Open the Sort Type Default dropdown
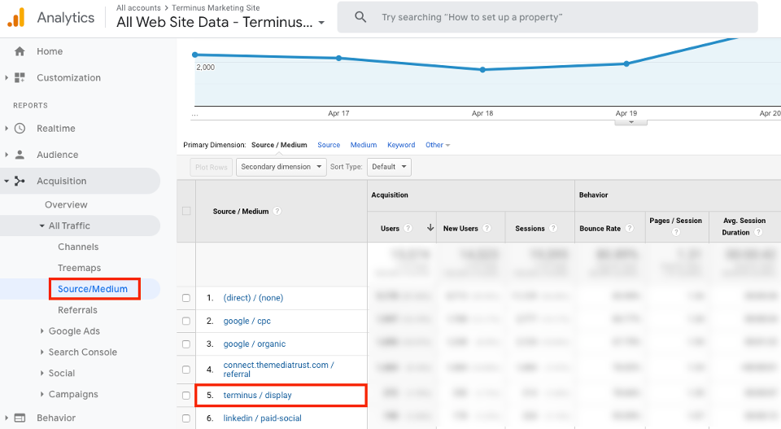 tap(389, 167)
